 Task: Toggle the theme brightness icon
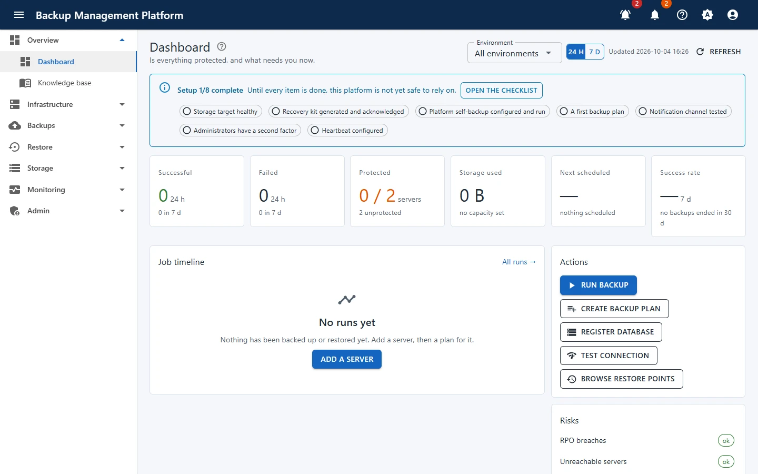click(707, 15)
